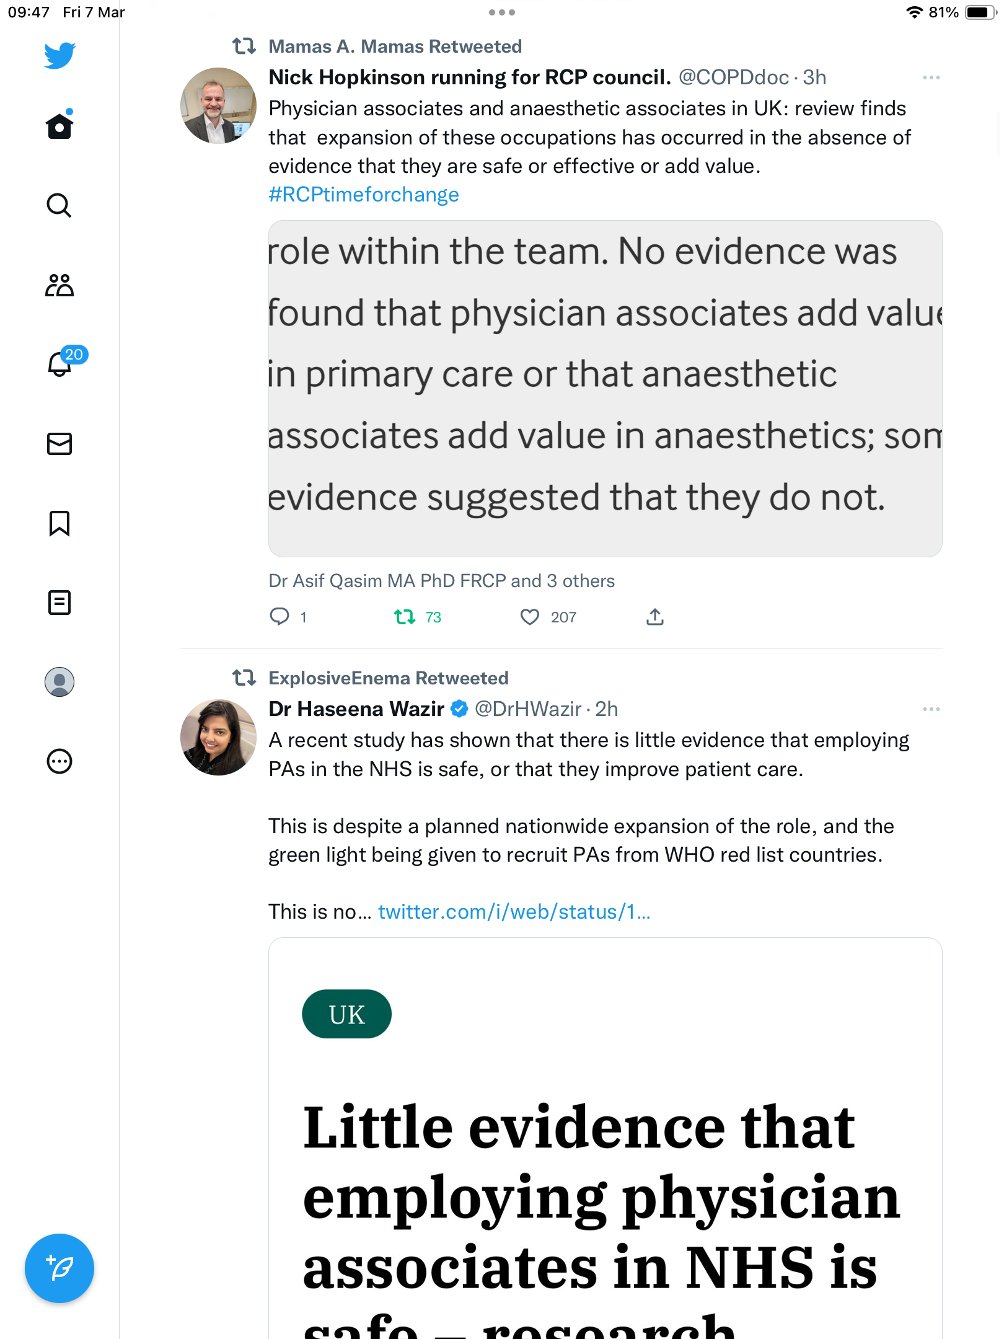Open the Search icon in the sidebar

pos(59,205)
